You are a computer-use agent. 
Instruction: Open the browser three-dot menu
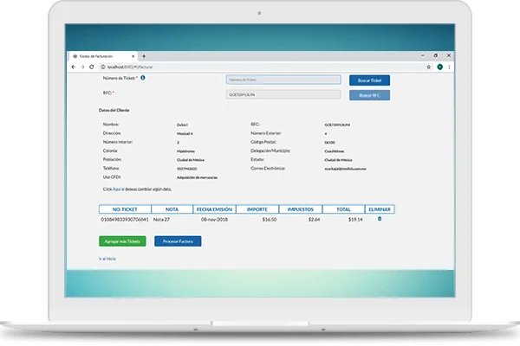[449, 67]
